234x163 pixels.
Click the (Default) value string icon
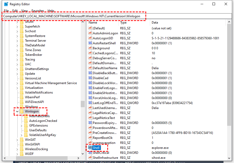90,28
